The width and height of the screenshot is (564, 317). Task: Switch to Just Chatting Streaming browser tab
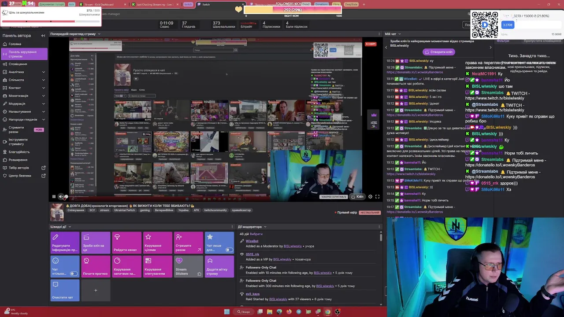pyautogui.click(x=154, y=4)
